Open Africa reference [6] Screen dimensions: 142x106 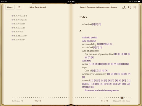pos(106,64)
